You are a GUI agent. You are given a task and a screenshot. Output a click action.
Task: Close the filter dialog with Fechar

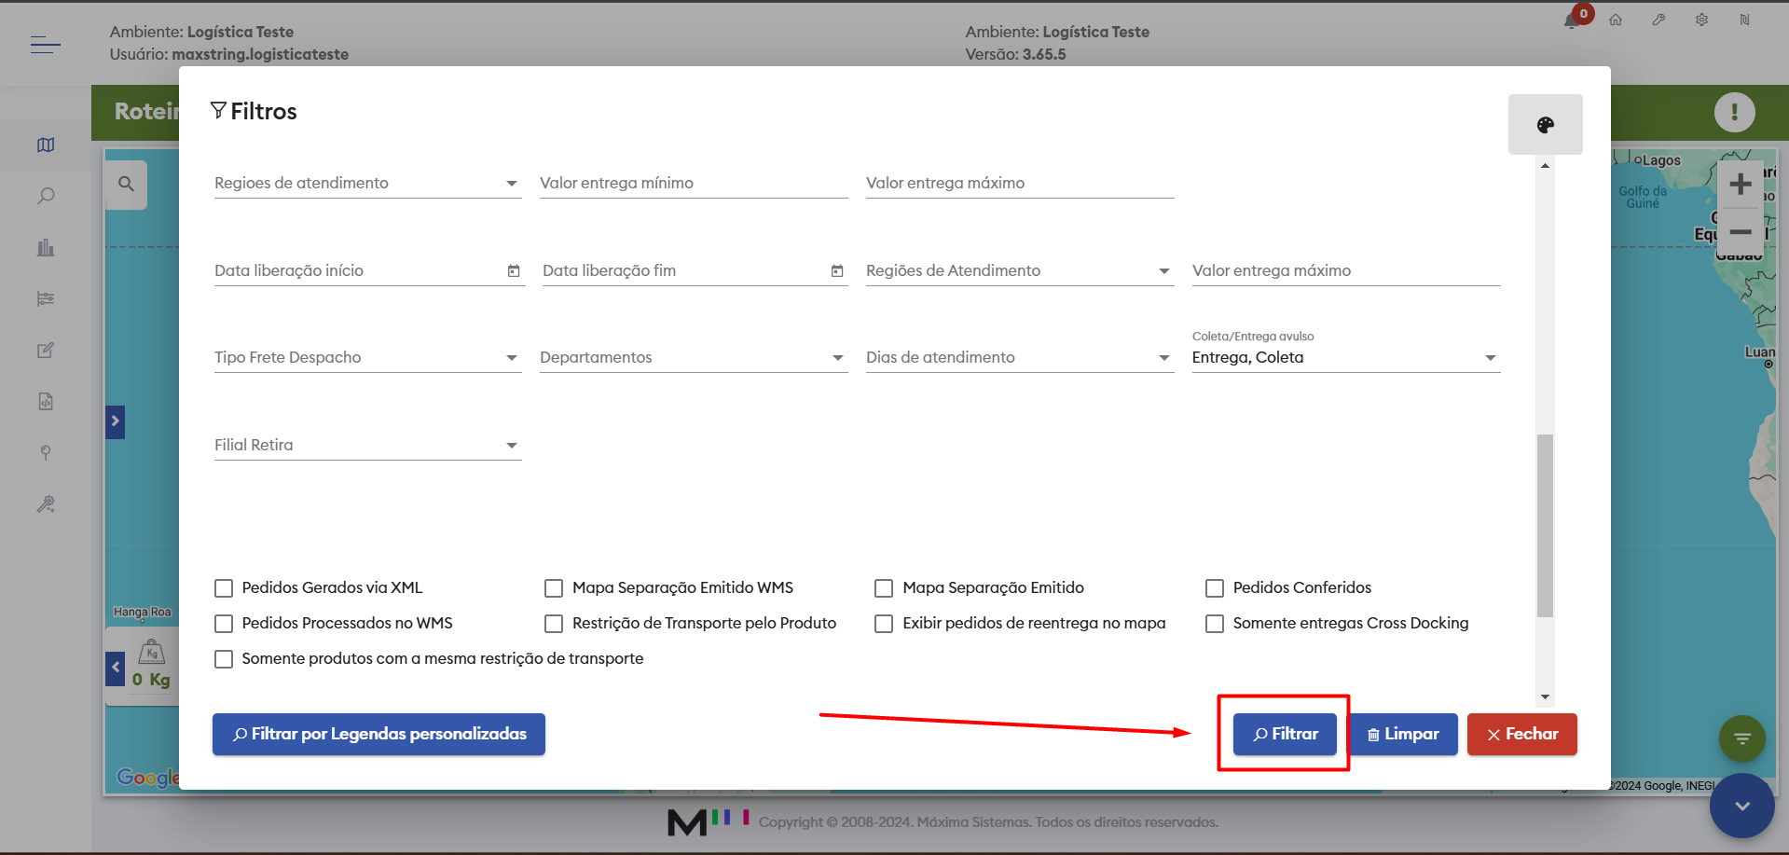1521,734
